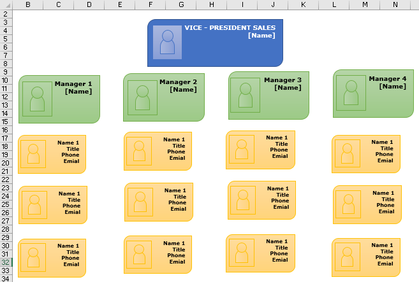This screenshot has width=419, height=282.
Task: Select column C header
Action: (x=58, y=5)
